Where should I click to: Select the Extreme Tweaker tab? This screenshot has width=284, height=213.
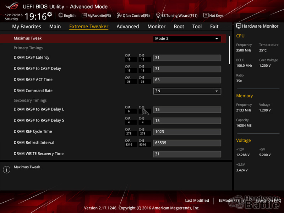pos(89,26)
